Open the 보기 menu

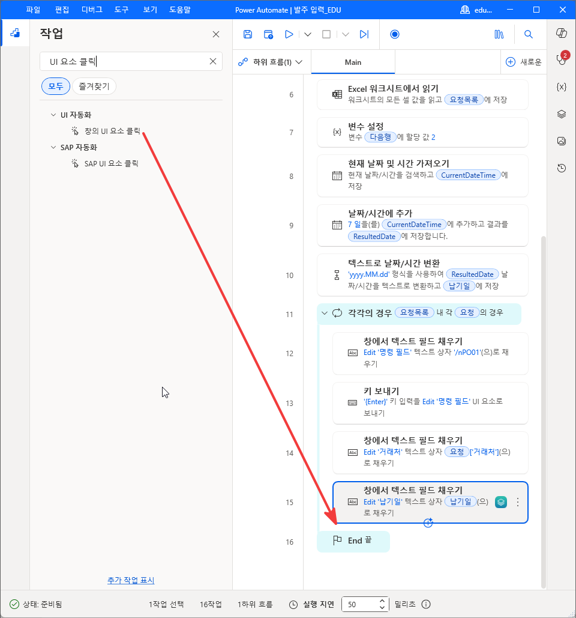click(x=150, y=10)
